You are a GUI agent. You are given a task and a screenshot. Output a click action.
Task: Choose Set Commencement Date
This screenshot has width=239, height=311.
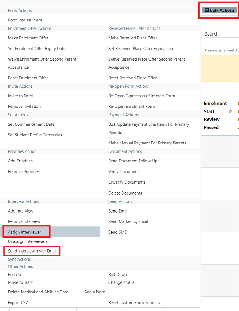pos(31,124)
